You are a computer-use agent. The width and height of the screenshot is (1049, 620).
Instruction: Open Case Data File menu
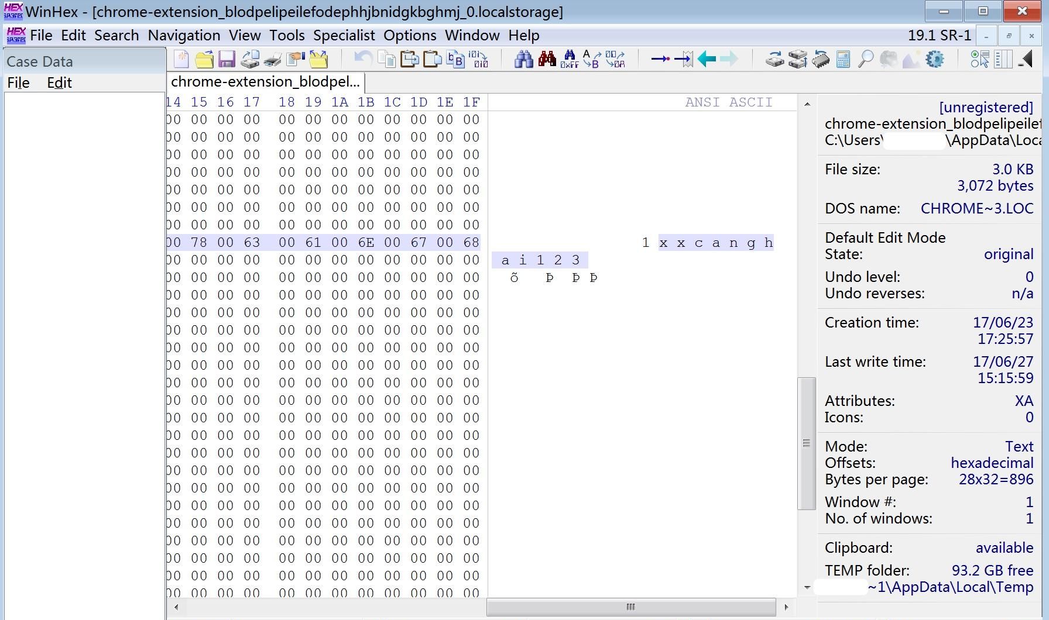(18, 83)
